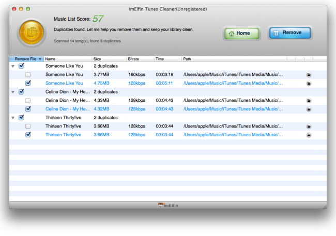The height and width of the screenshot is (236, 336).
Task: Select the blue Thirteen Thirtyfive name cell
Action: tap(63, 135)
